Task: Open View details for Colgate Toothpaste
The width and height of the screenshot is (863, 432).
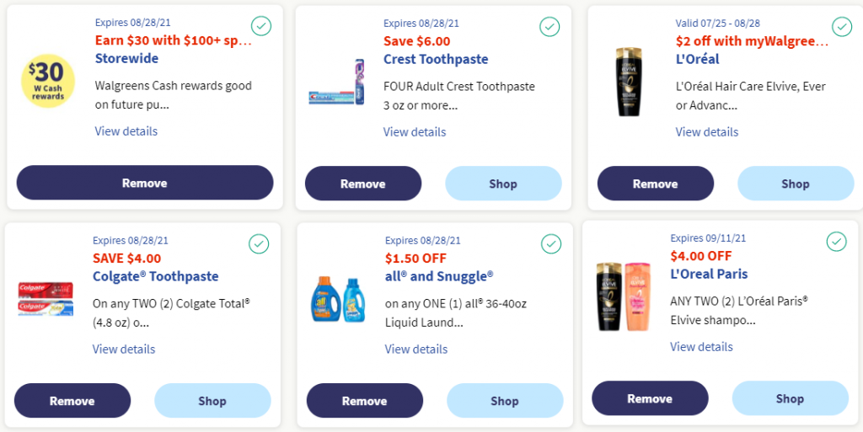Action: [x=124, y=349]
